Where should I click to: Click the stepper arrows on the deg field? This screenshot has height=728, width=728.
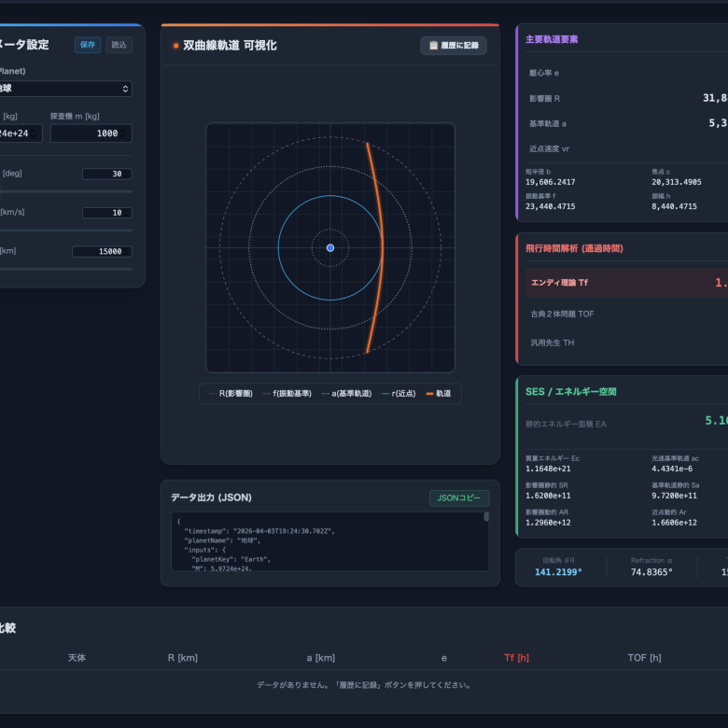tap(127, 174)
